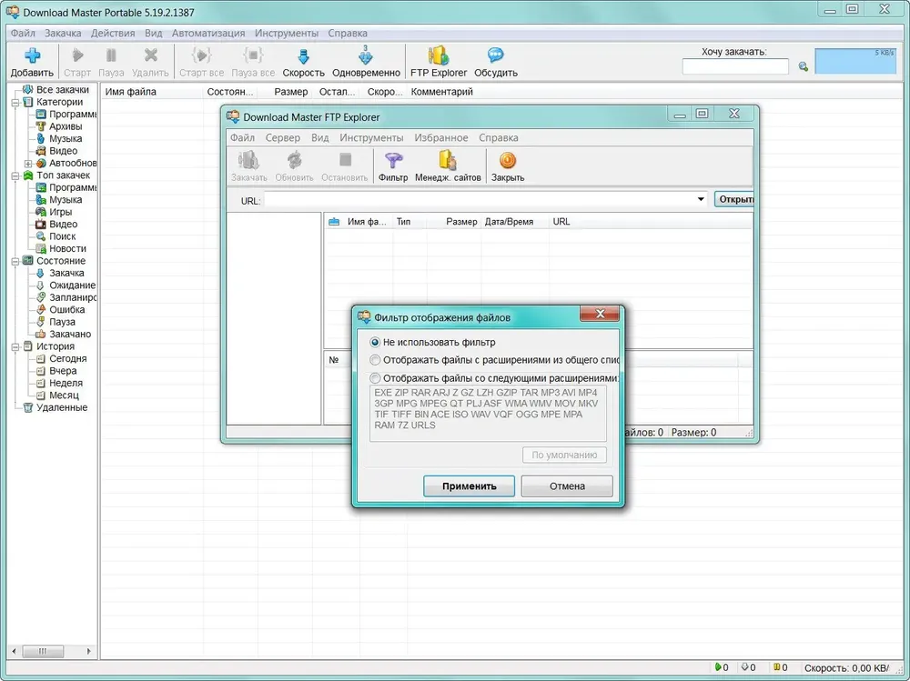Select Закачано status in sidebar
Screen dimensions: 910x681
(70, 334)
